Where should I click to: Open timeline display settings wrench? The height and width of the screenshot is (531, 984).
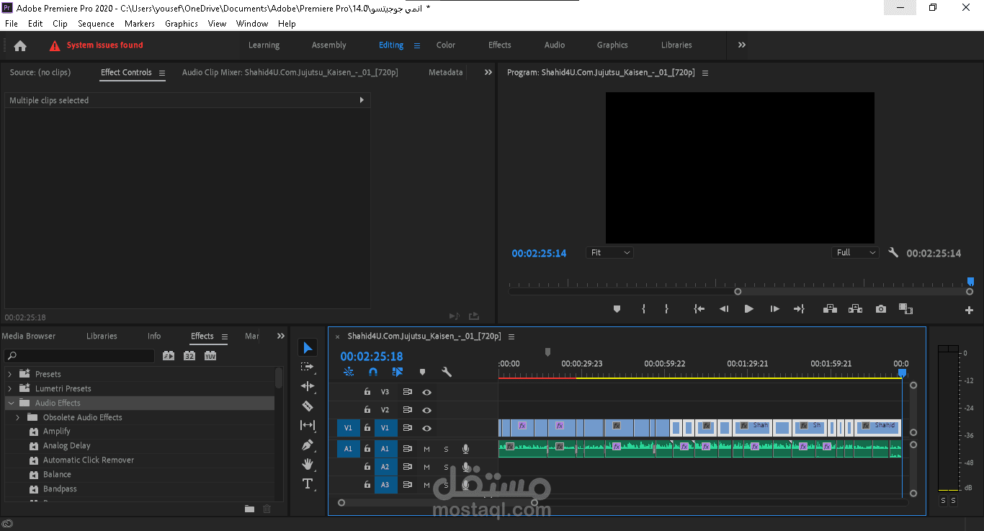(x=447, y=372)
